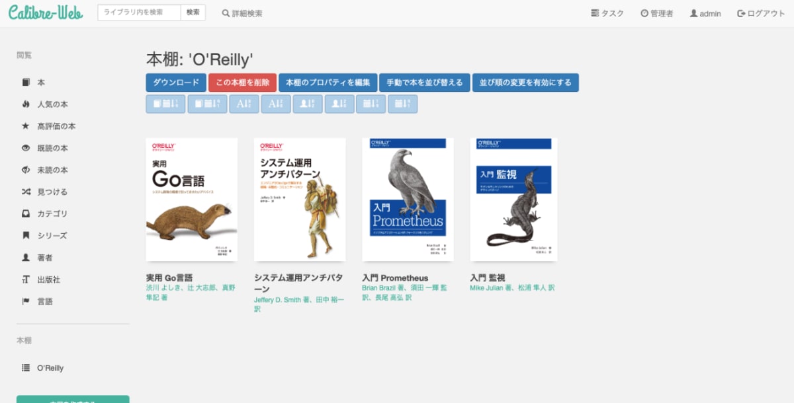Click ダウンロード button
The width and height of the screenshot is (794, 403).
click(176, 83)
